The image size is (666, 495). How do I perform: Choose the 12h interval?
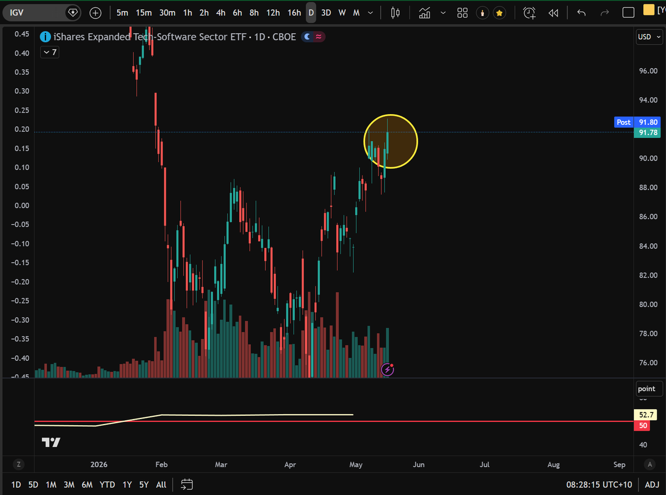[x=273, y=12]
